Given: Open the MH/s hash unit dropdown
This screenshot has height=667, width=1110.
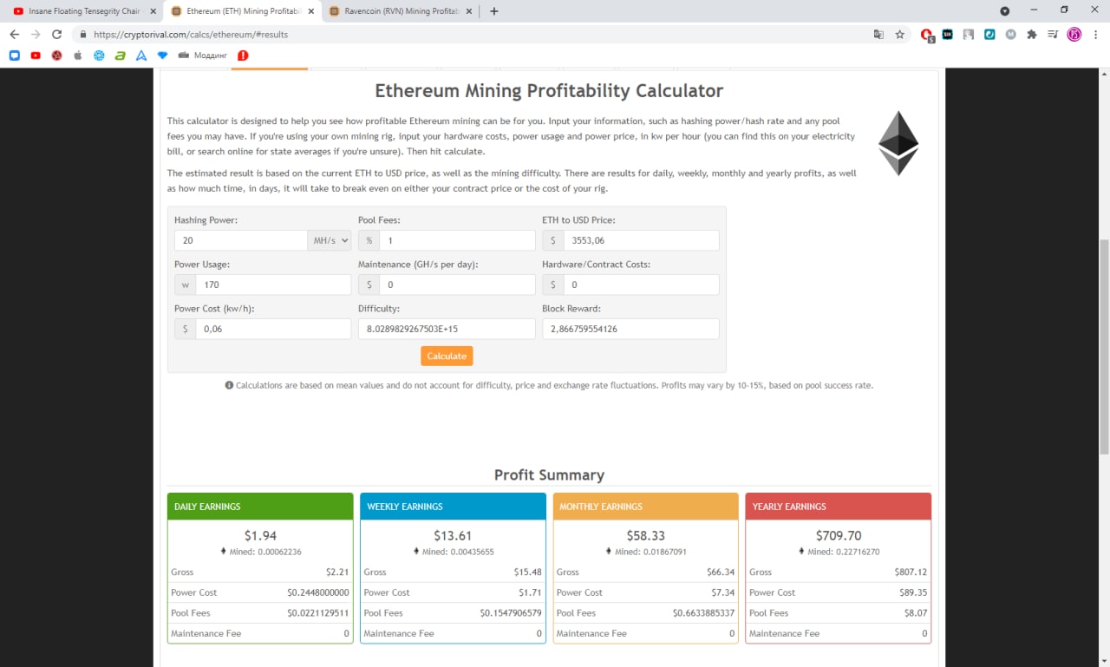Looking at the screenshot, I should click(x=330, y=240).
